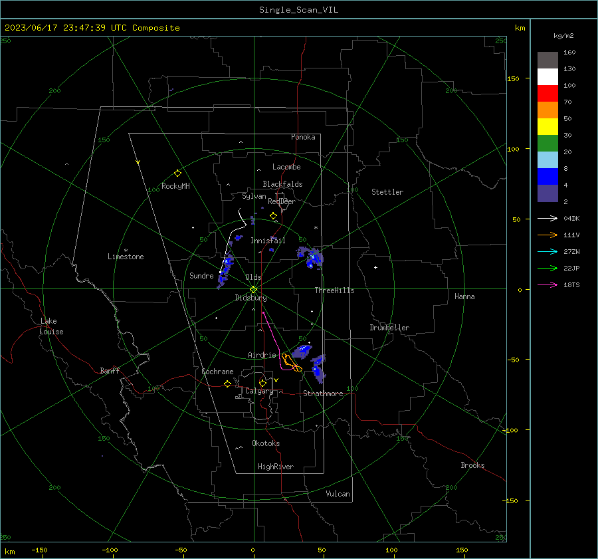Click the ThreeHills city label
This screenshot has width=598, height=559.
(x=334, y=290)
